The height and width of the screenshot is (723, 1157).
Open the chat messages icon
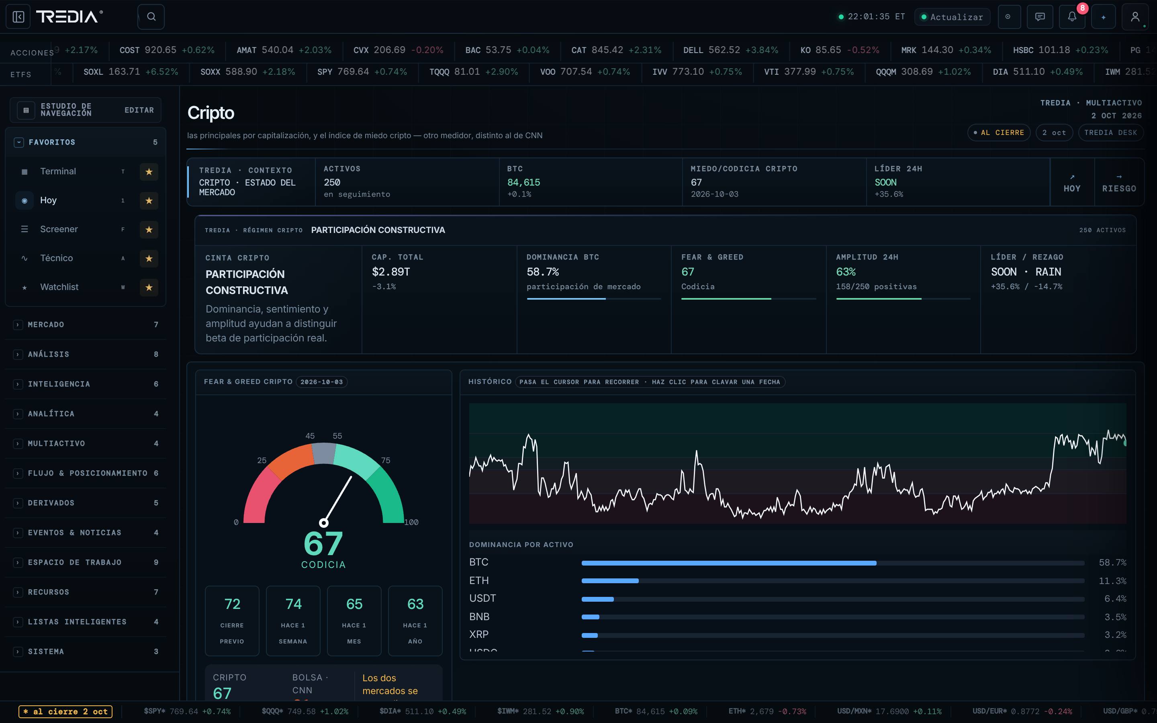click(x=1040, y=17)
